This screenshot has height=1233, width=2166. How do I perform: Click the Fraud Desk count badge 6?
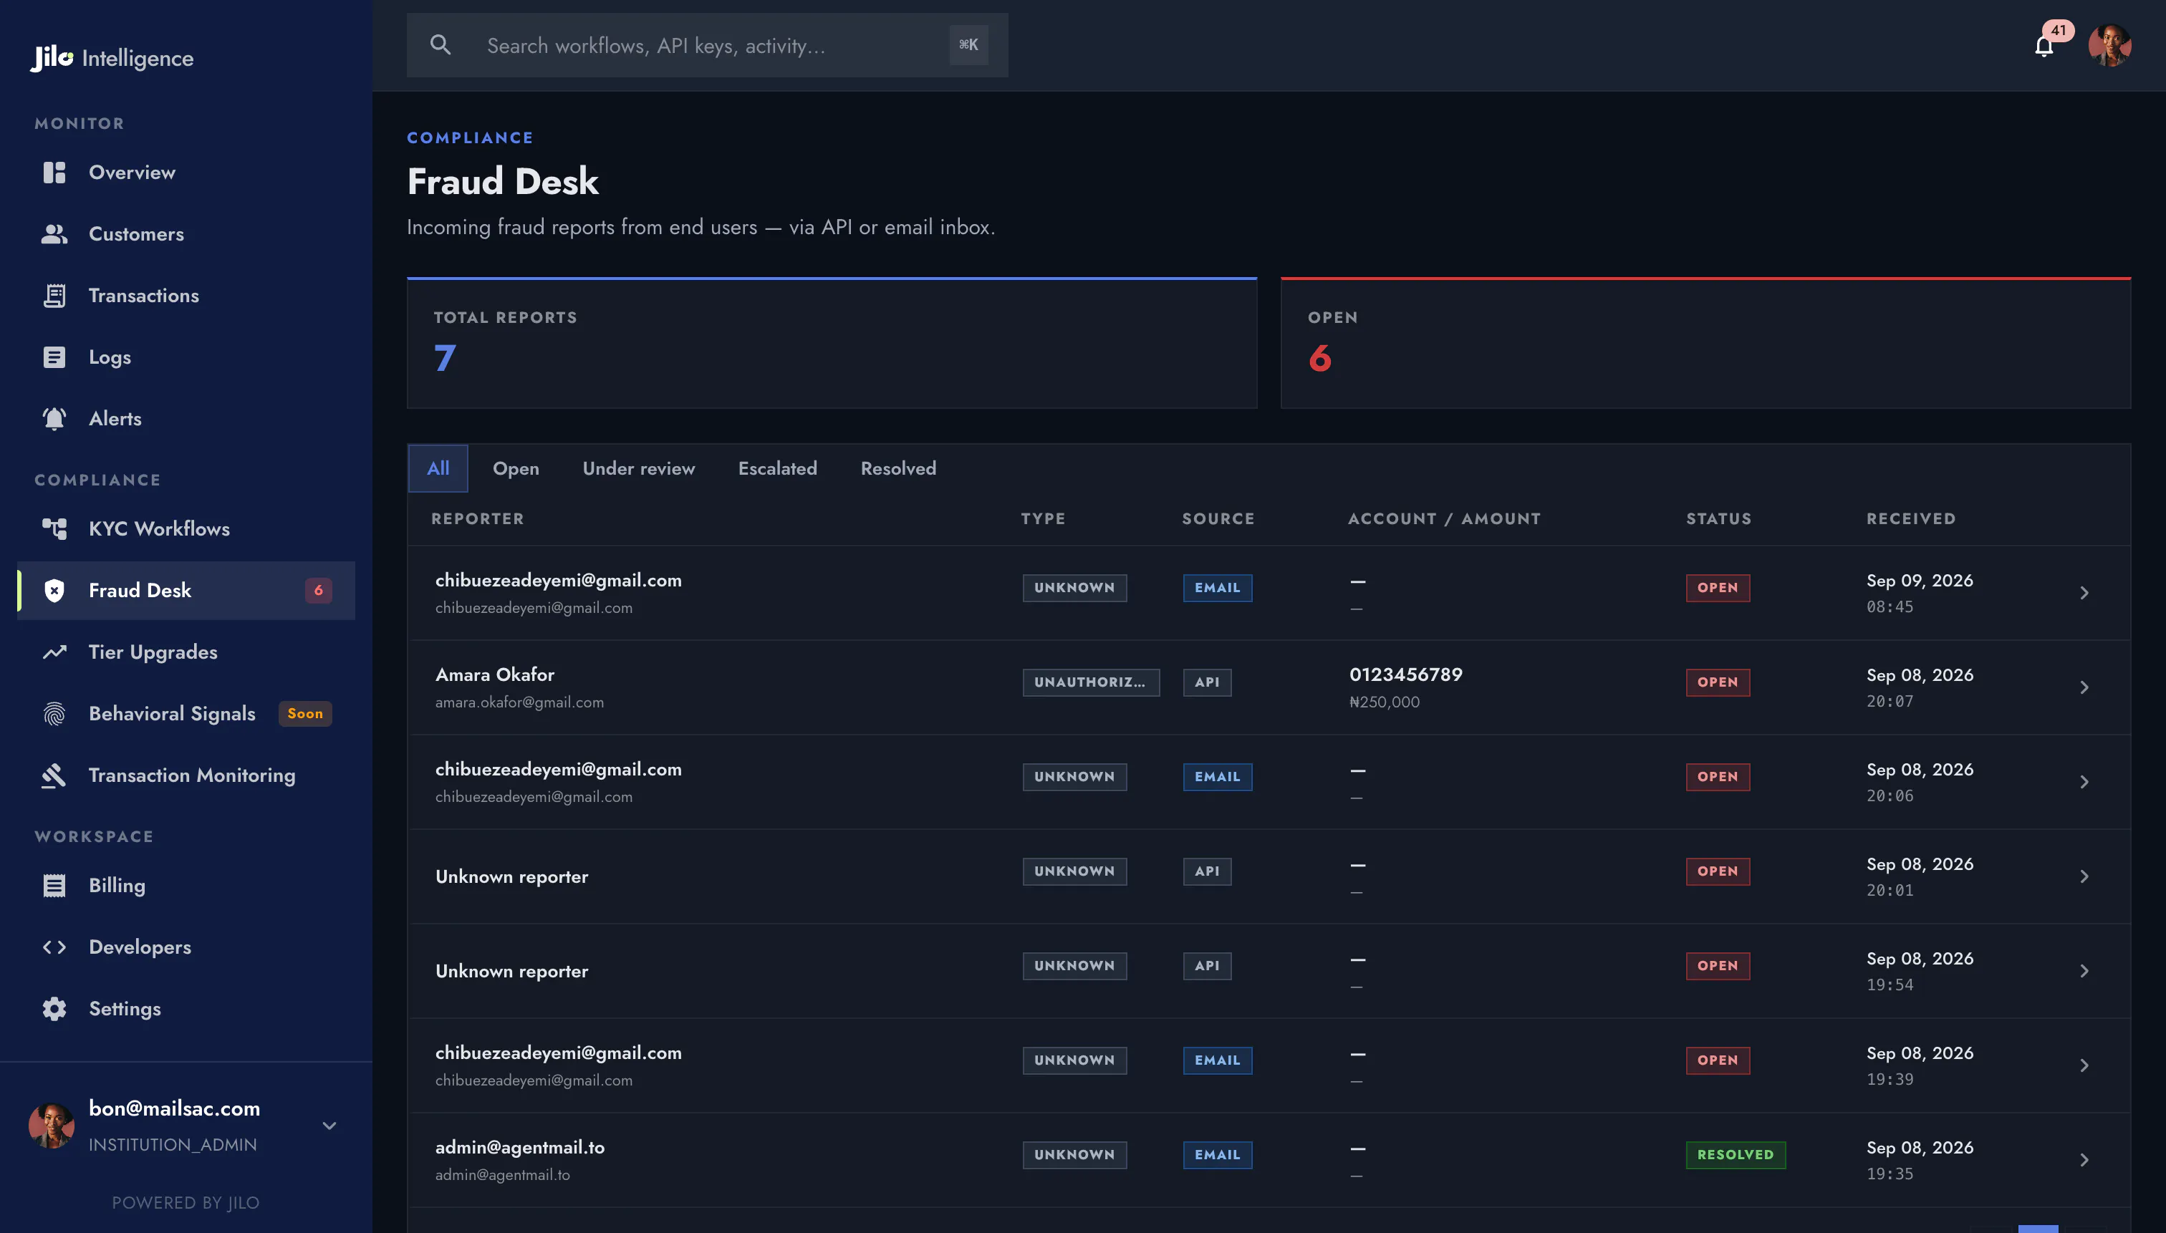(x=319, y=590)
